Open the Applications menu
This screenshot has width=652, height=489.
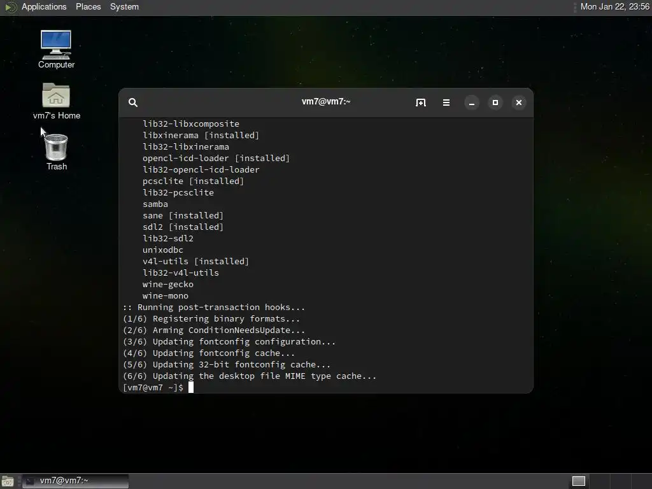(44, 6)
